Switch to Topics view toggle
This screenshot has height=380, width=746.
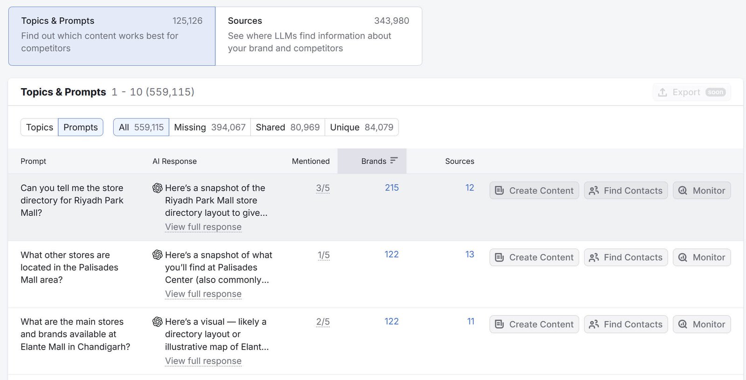(x=40, y=127)
